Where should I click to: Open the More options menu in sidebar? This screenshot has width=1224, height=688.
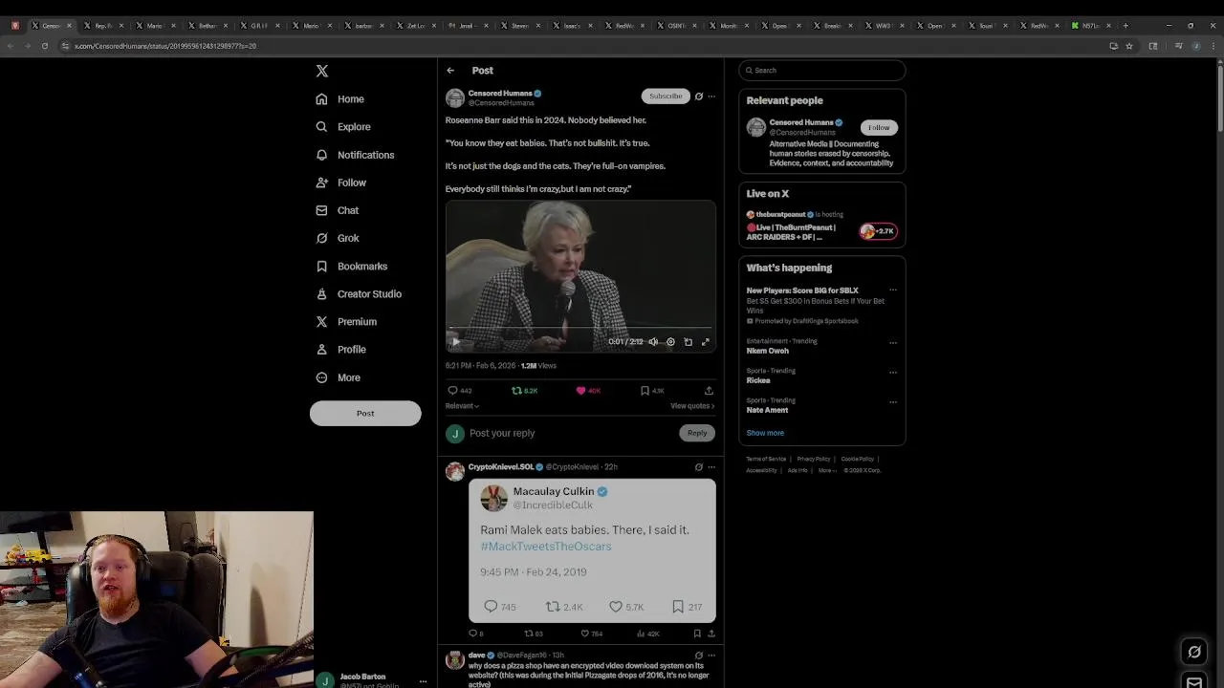click(x=339, y=377)
